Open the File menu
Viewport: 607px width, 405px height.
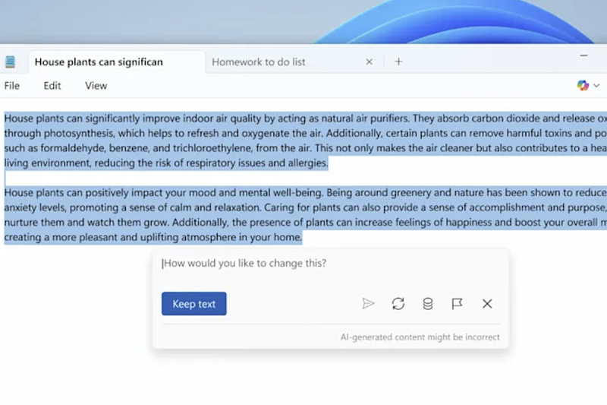[x=12, y=86]
